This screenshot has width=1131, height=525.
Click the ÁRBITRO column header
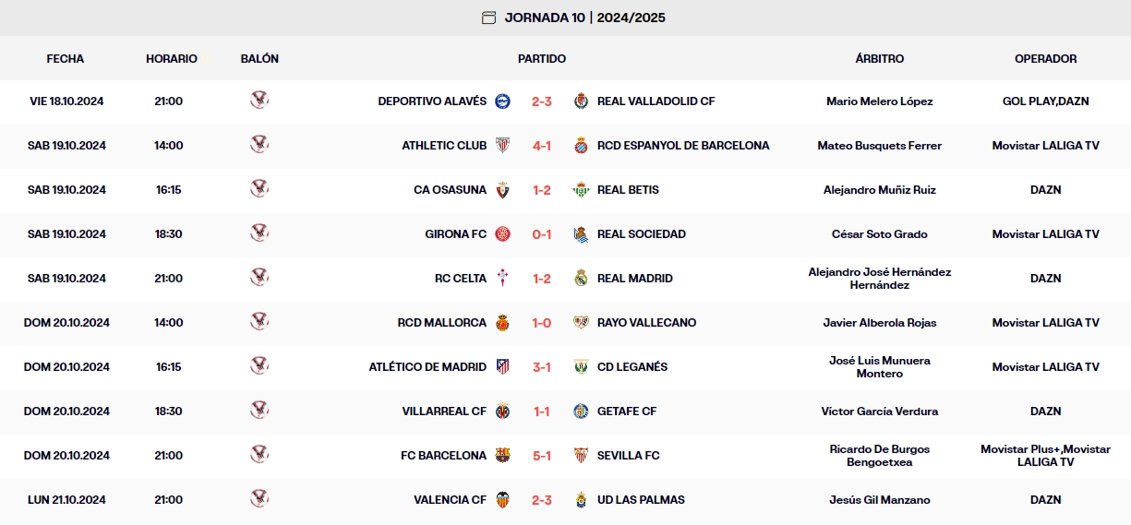click(879, 59)
